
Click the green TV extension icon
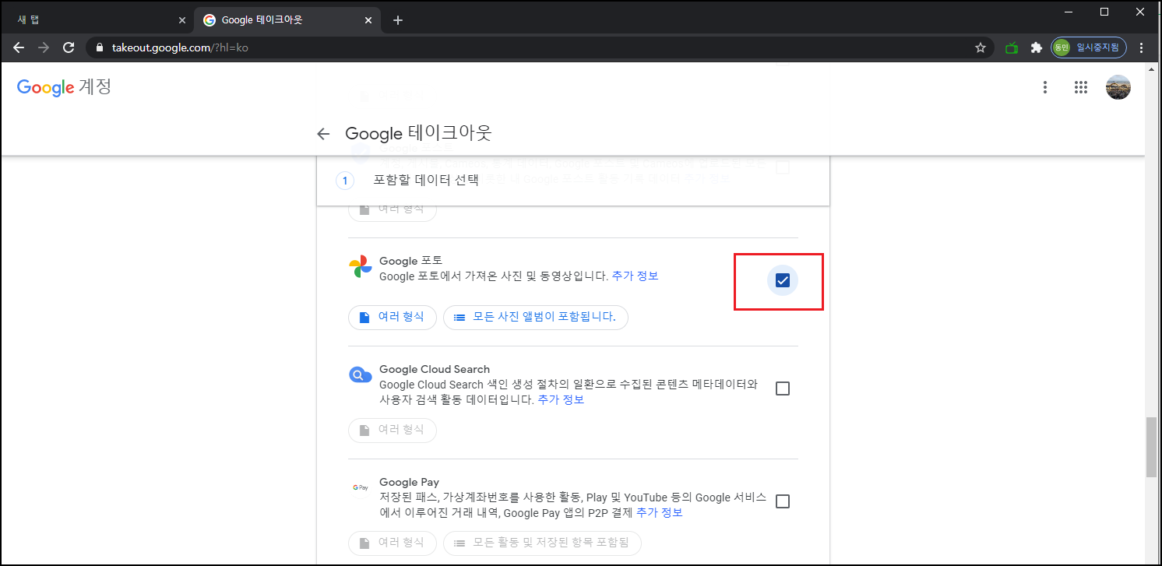[x=1012, y=47]
